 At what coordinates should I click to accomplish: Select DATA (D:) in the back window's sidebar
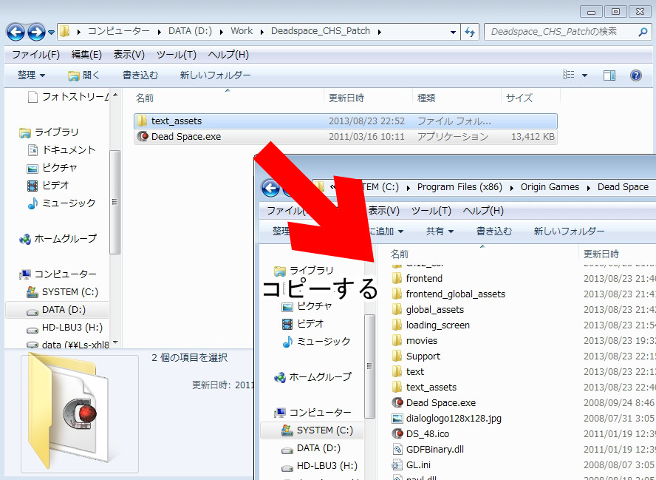(56, 310)
